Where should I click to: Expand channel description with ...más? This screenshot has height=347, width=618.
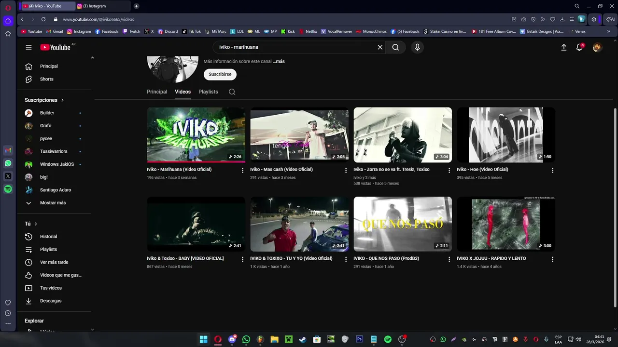[x=279, y=62]
